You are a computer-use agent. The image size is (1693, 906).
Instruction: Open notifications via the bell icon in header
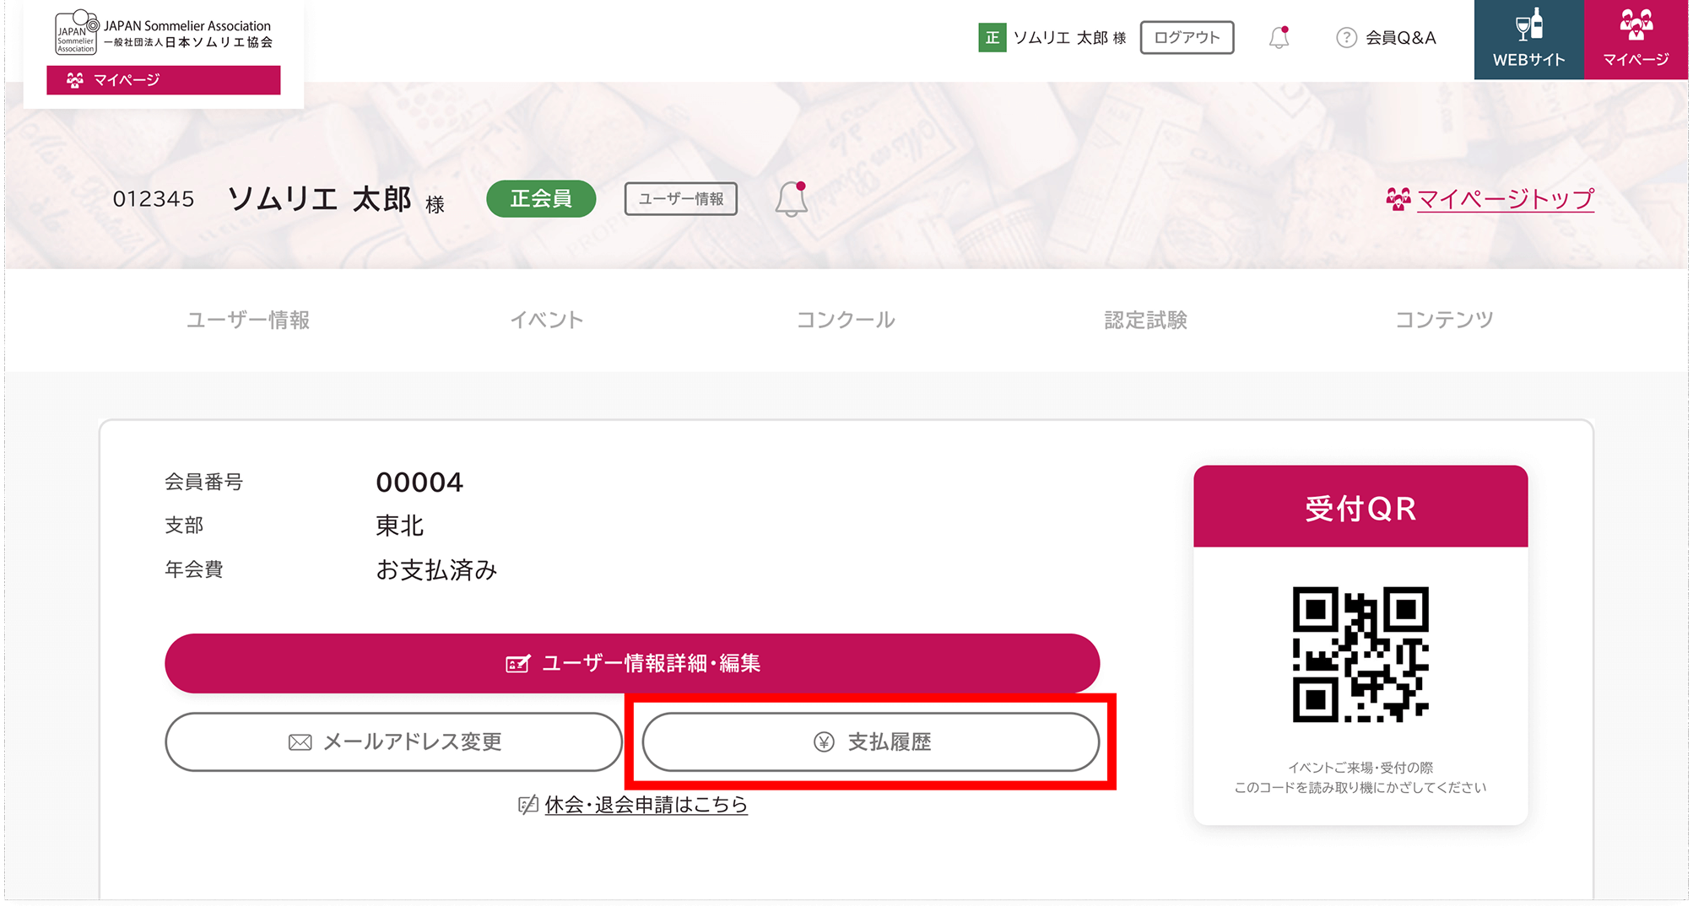(x=1279, y=38)
